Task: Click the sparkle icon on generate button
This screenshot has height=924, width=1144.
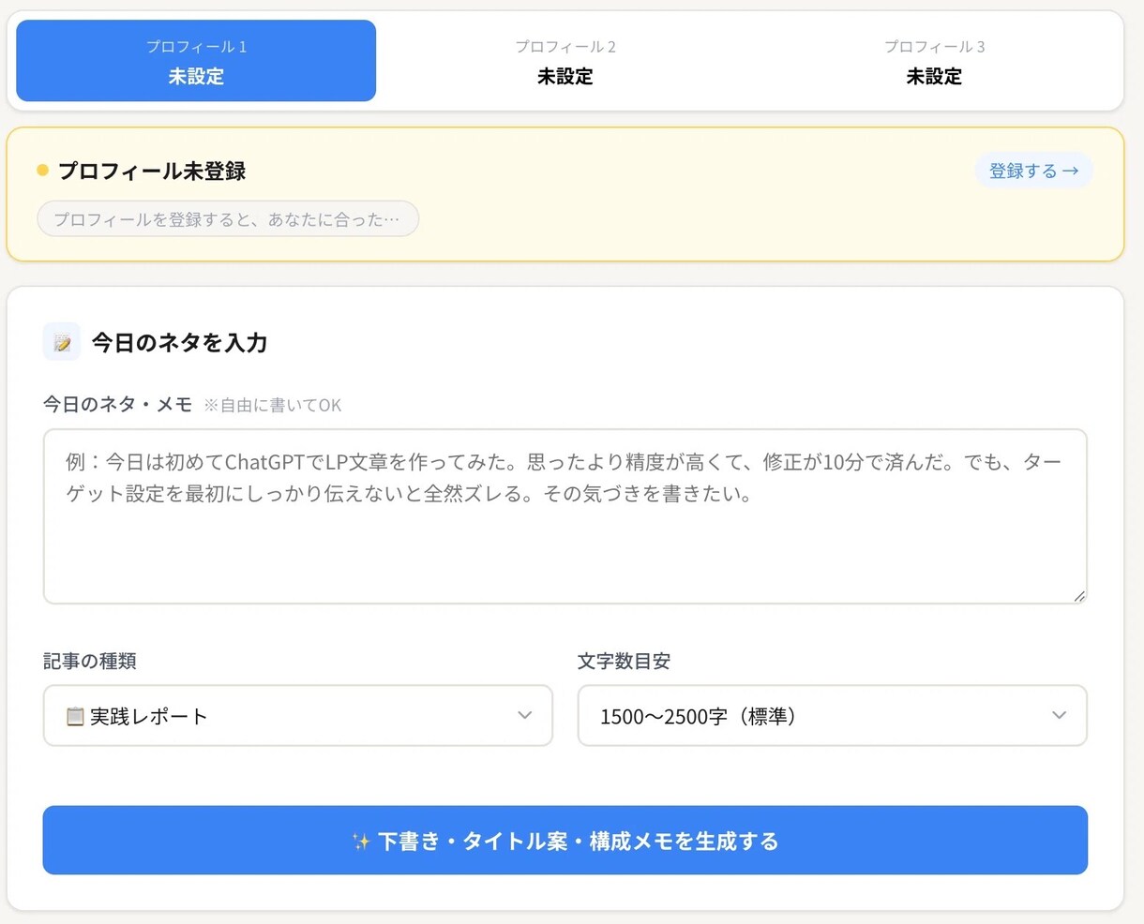Action: (361, 842)
